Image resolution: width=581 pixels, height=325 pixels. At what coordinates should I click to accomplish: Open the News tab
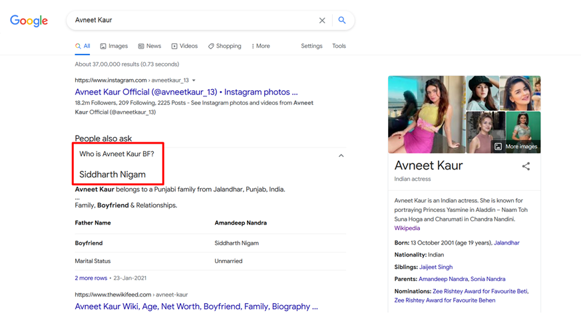click(x=149, y=46)
